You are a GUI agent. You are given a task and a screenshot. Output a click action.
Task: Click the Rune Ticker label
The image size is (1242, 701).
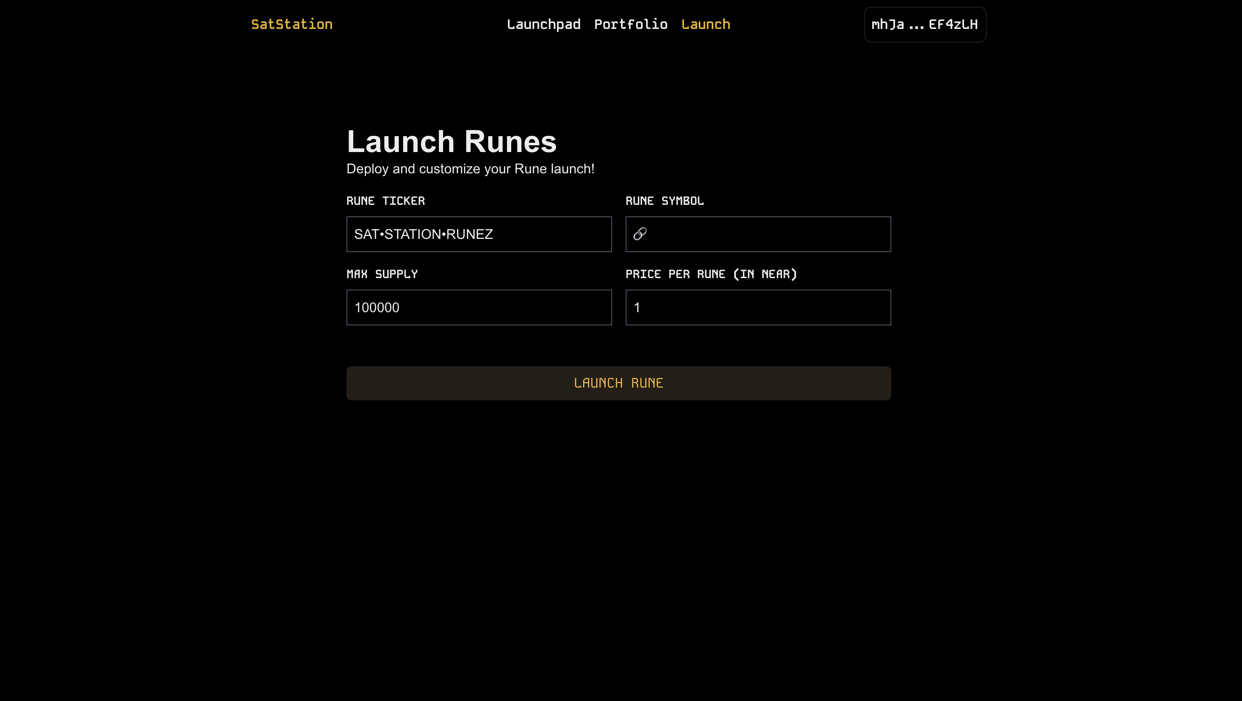coord(385,201)
